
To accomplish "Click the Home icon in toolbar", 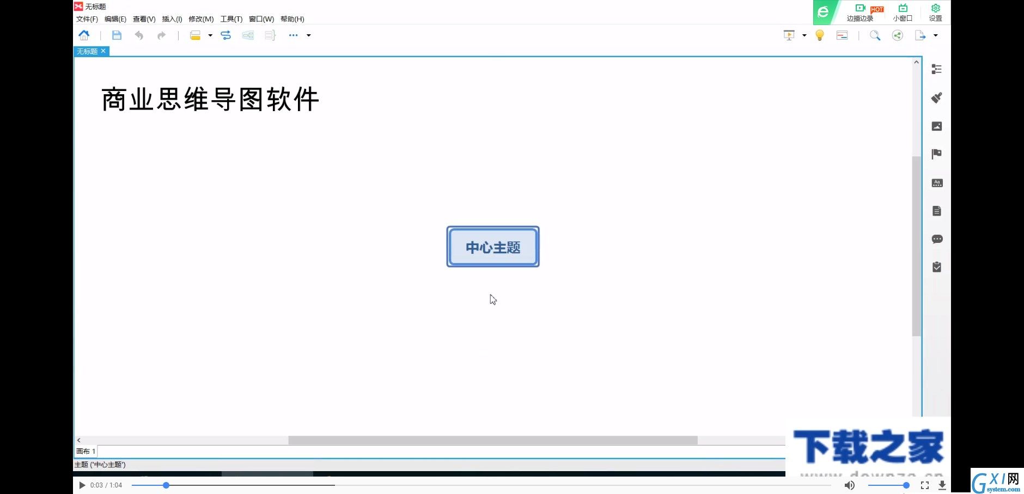I will 84,35.
